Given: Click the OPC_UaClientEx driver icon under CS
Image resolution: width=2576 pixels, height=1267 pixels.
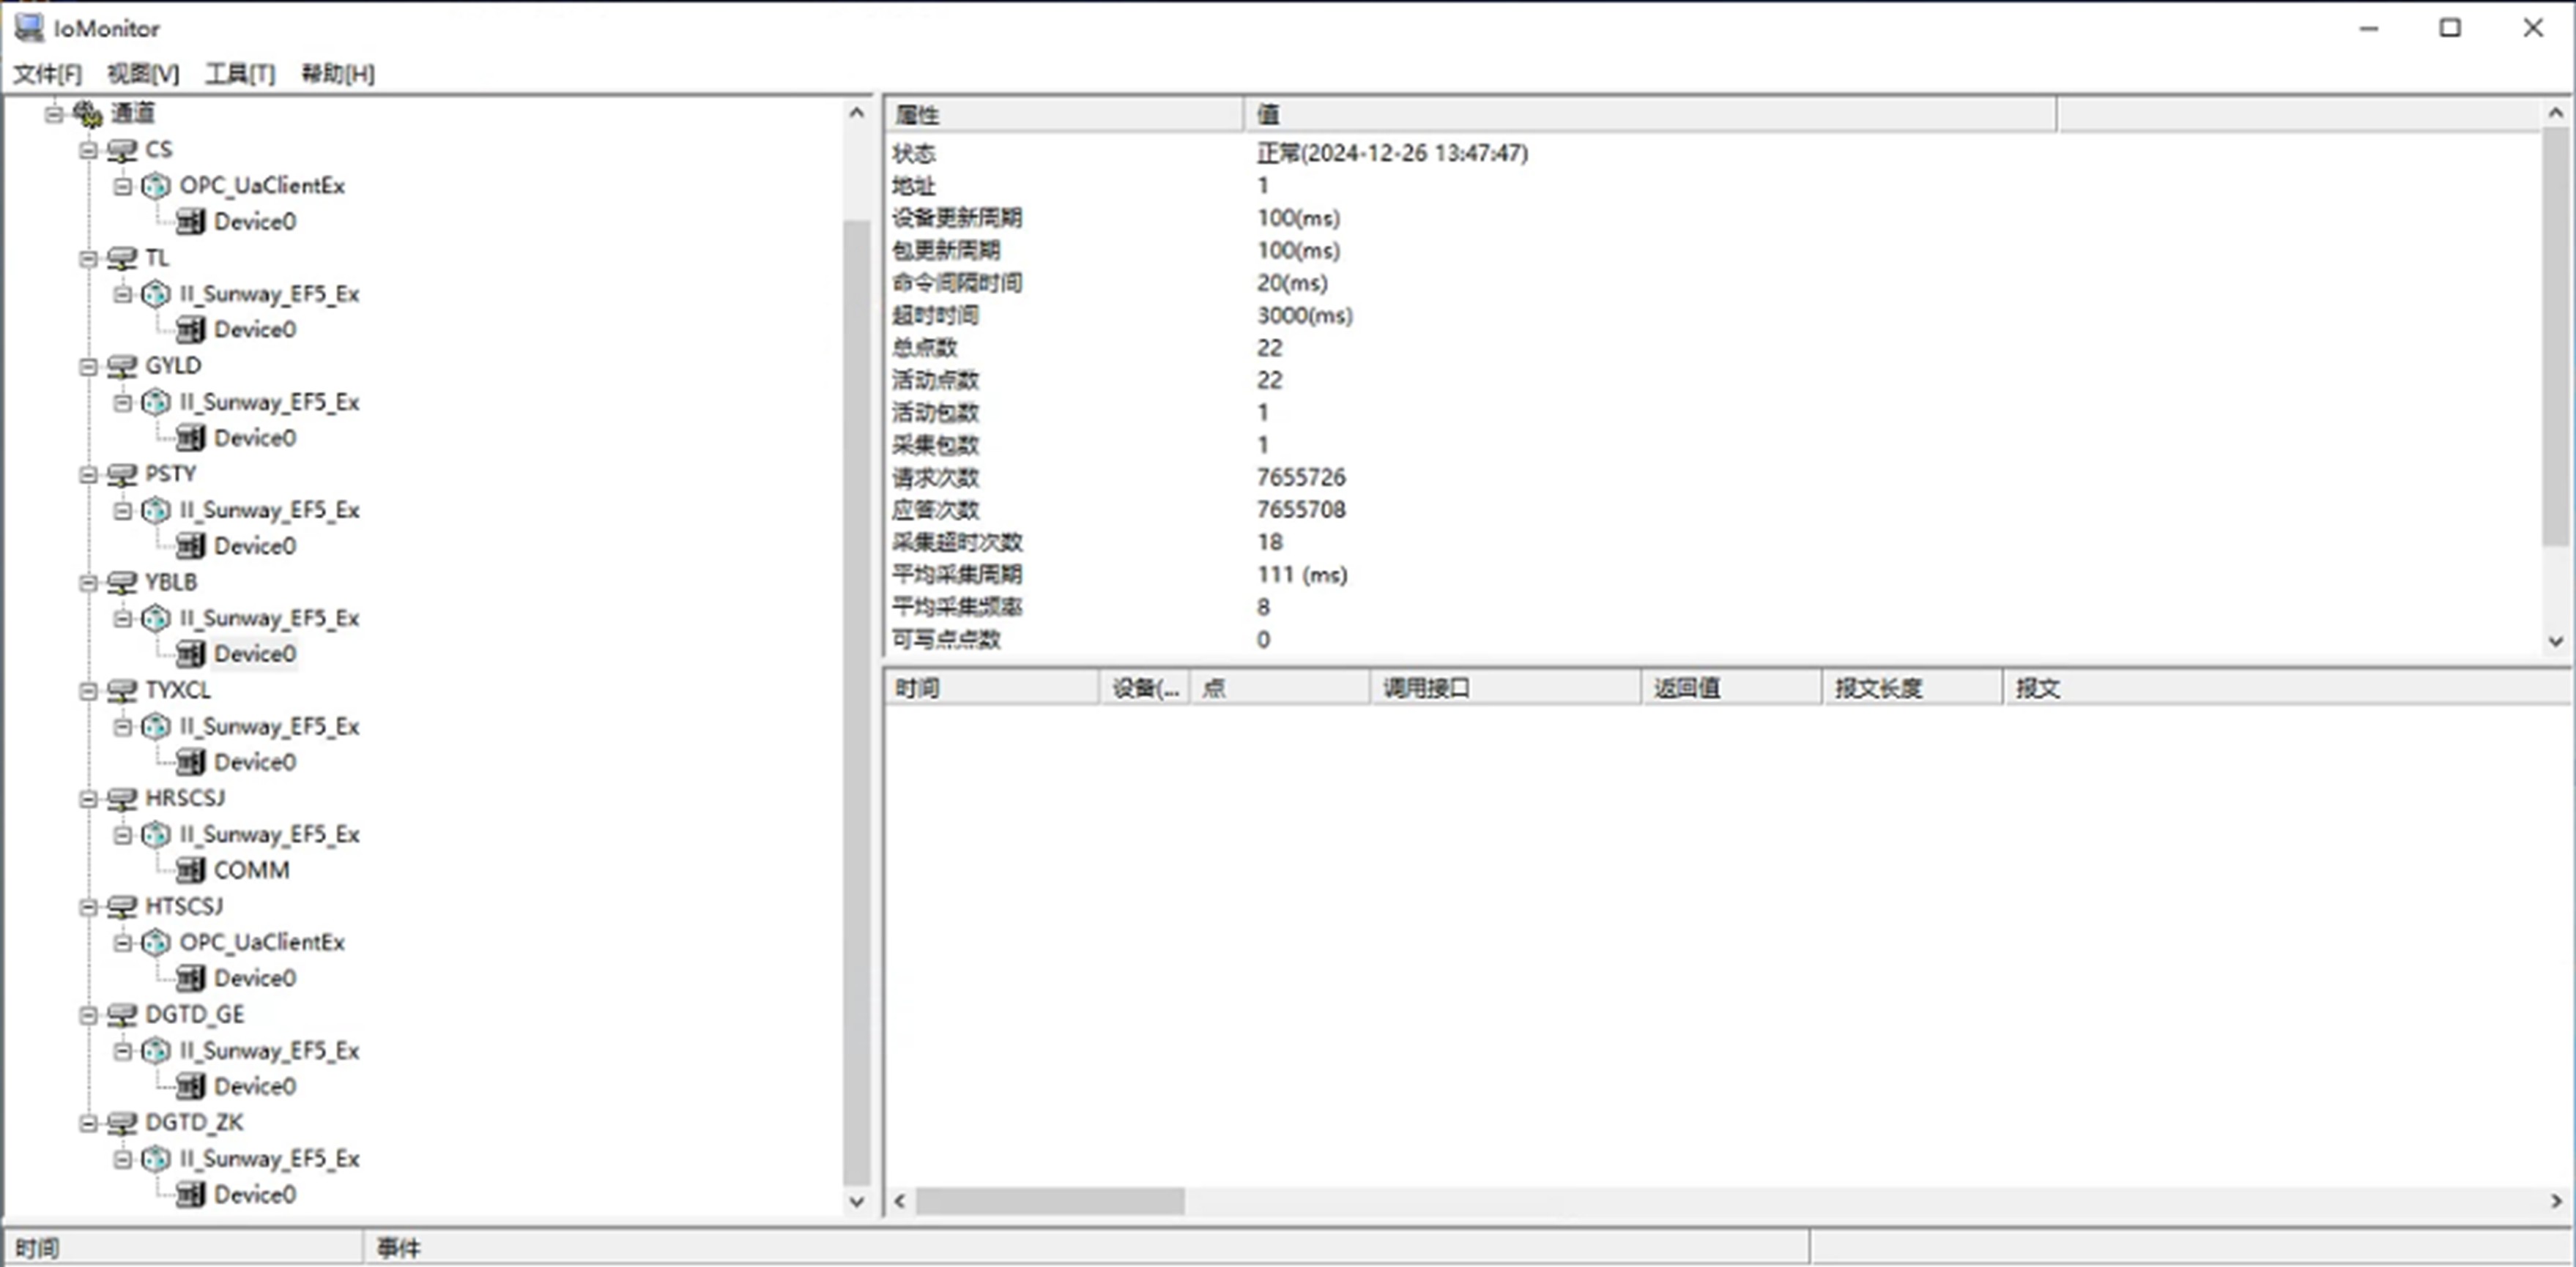Looking at the screenshot, I should (156, 186).
